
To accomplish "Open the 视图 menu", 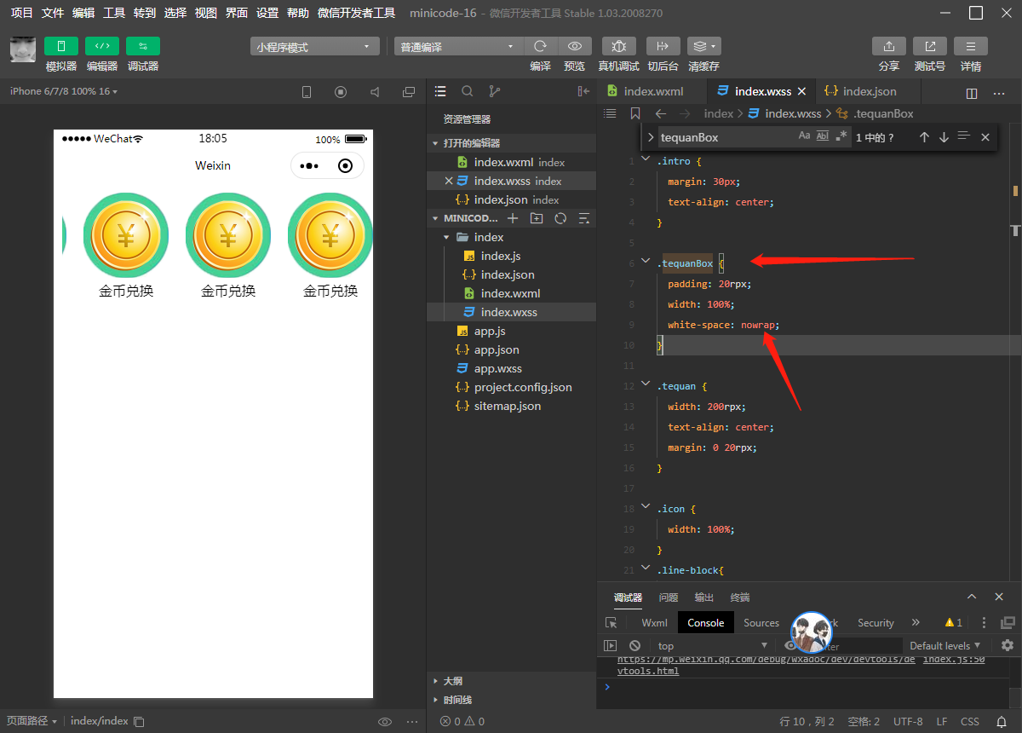I will pyautogui.click(x=206, y=13).
